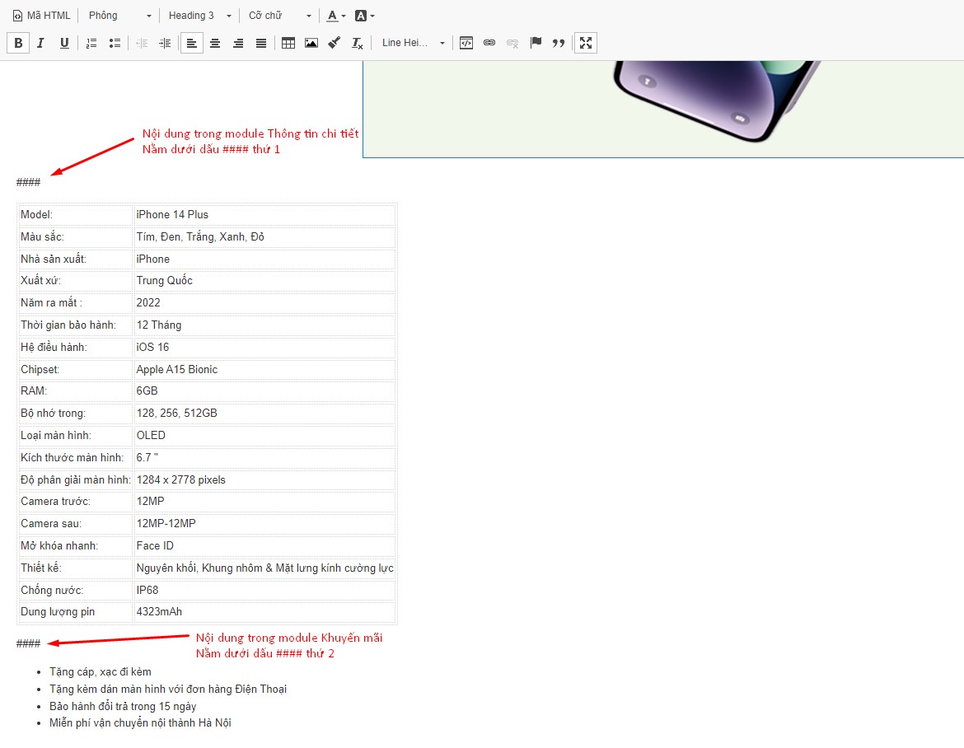The height and width of the screenshot is (748, 964).
Task: Open the Phông font dropdown
Action: 119,16
